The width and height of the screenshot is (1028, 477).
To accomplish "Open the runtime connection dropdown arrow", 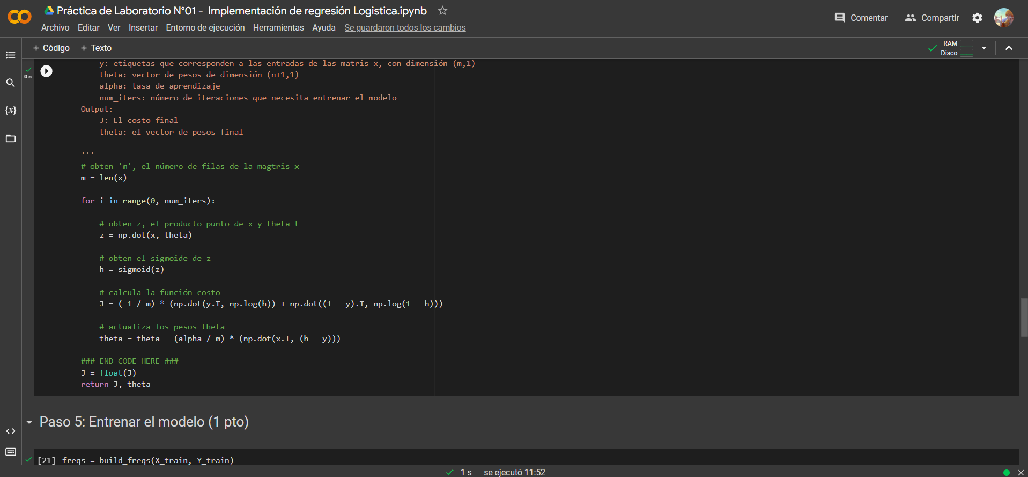I will [984, 48].
